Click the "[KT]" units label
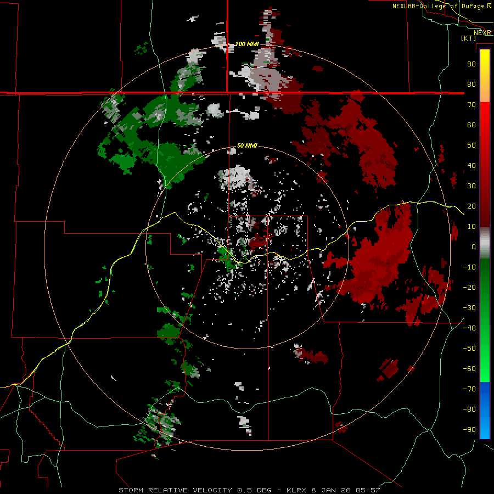 (468, 38)
